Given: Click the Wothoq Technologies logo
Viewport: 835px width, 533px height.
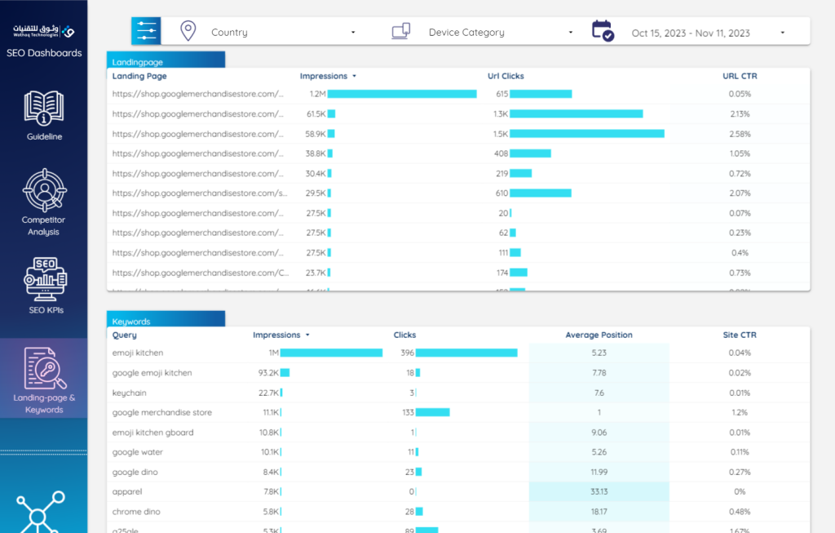Looking at the screenshot, I should [x=44, y=32].
